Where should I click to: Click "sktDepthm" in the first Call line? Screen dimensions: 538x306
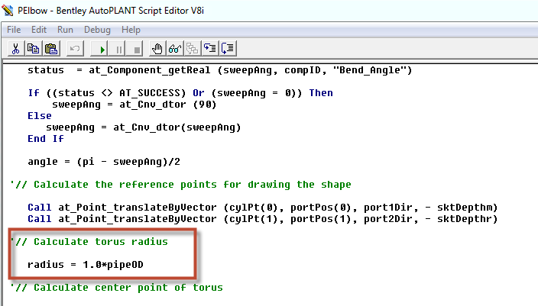pos(465,208)
